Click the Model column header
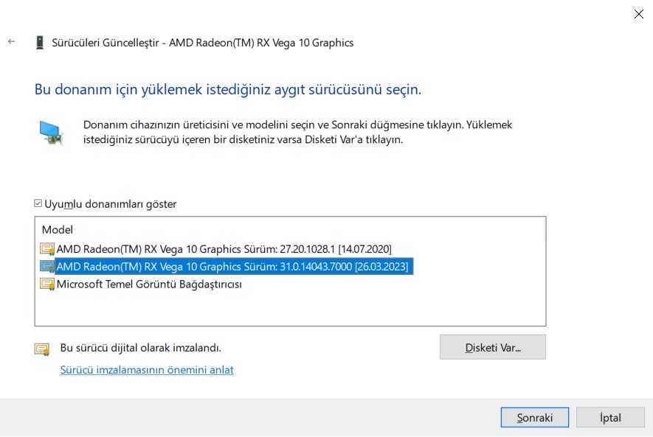 58,230
